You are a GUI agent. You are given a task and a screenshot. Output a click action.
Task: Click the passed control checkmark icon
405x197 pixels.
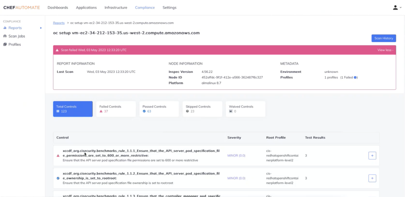[57, 178]
